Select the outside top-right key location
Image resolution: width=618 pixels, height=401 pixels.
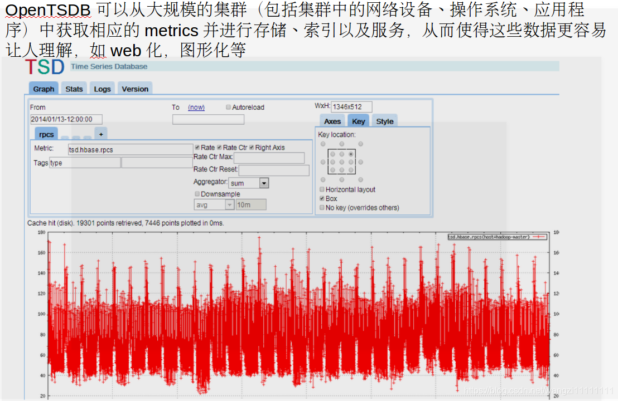coord(361,144)
